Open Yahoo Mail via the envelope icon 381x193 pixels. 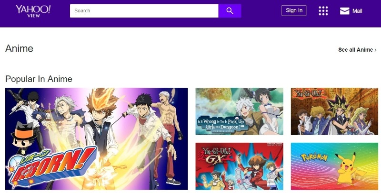click(x=344, y=11)
